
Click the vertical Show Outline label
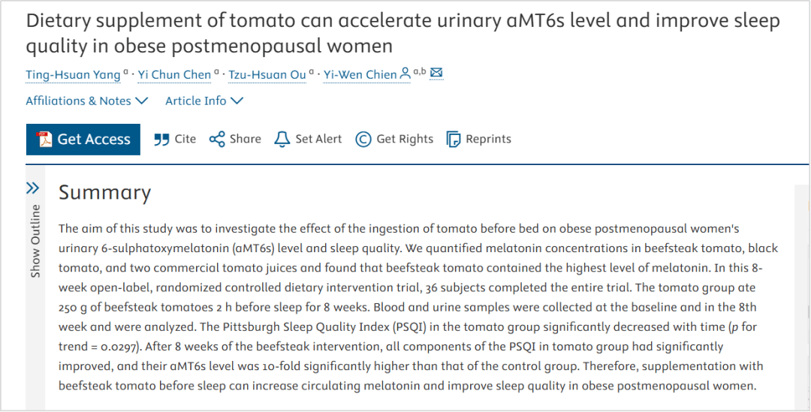[35, 240]
